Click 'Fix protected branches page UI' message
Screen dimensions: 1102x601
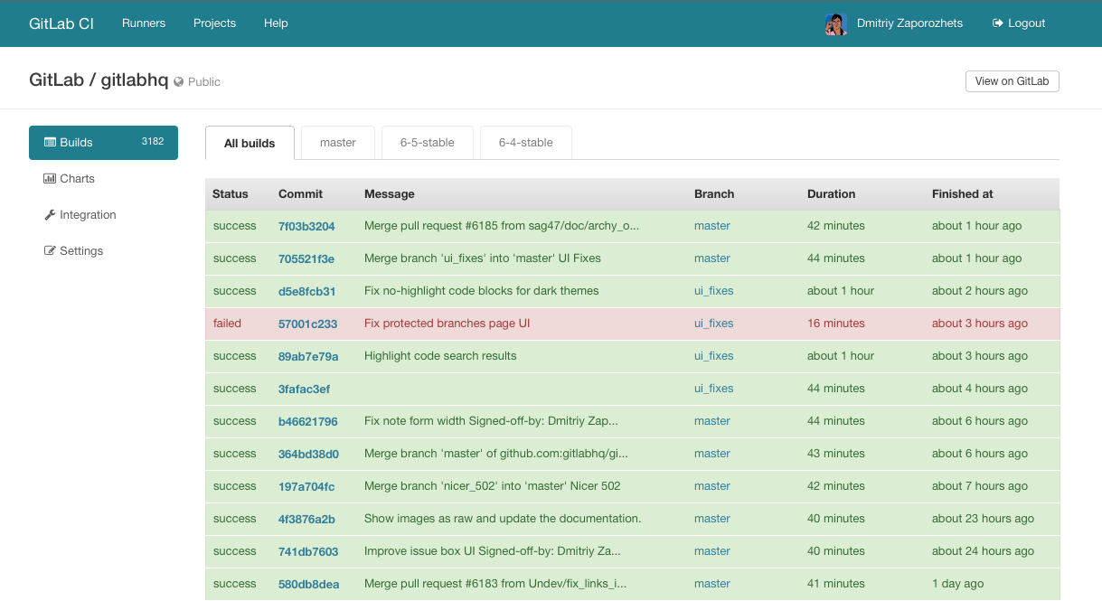(x=447, y=324)
